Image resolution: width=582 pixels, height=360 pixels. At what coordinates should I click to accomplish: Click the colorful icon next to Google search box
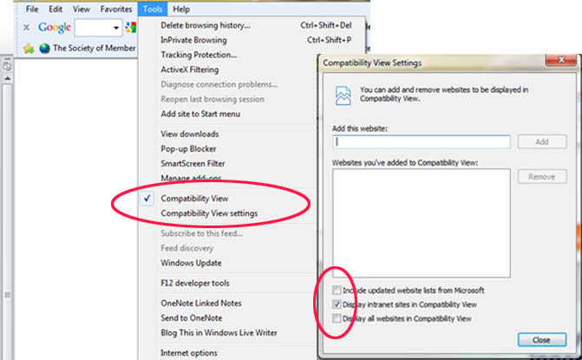tap(131, 28)
